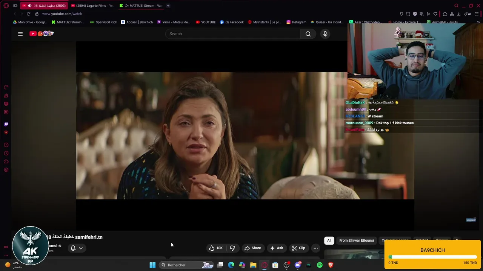Select the first YouTube tab (2593)
The height and width of the screenshot is (271, 483).
(x=44, y=6)
